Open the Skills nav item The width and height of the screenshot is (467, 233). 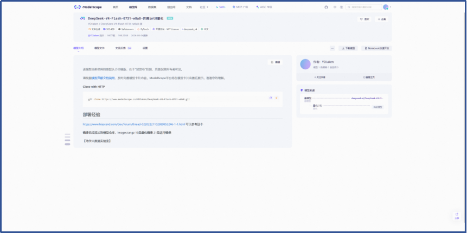(220, 7)
